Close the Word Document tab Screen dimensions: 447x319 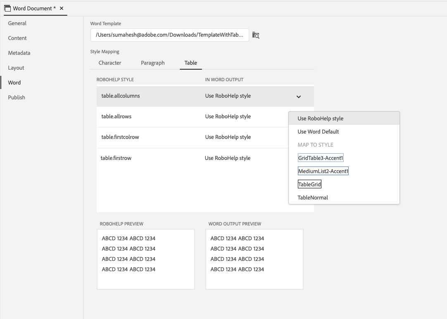[x=62, y=8]
